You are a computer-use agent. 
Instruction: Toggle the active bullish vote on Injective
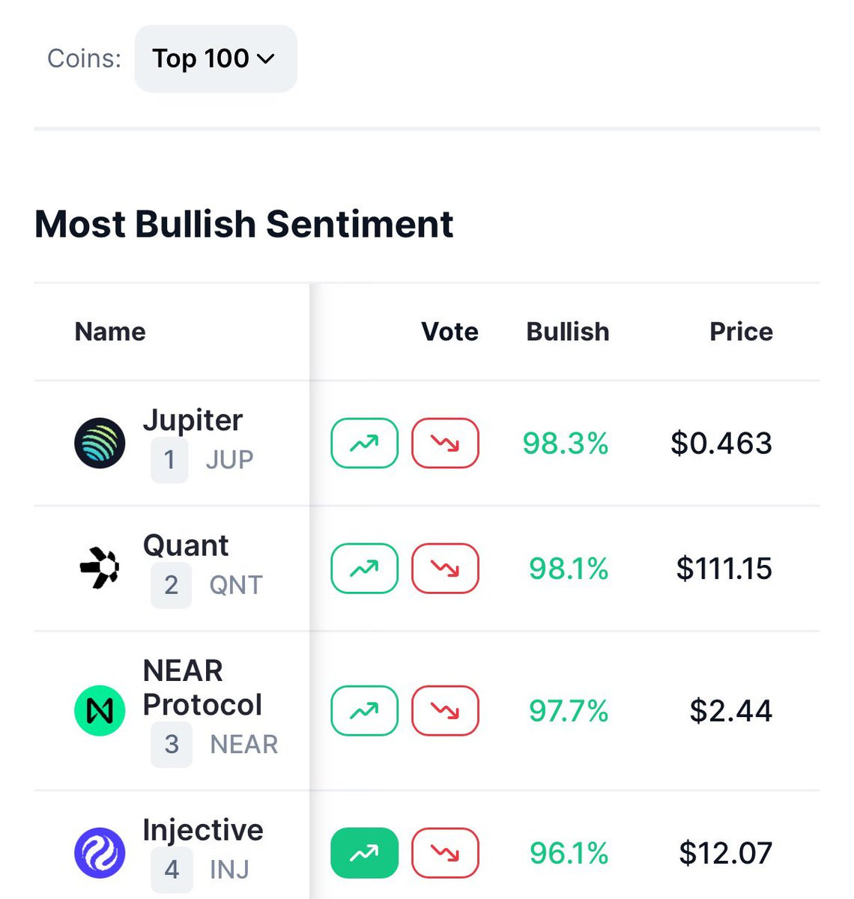364,853
